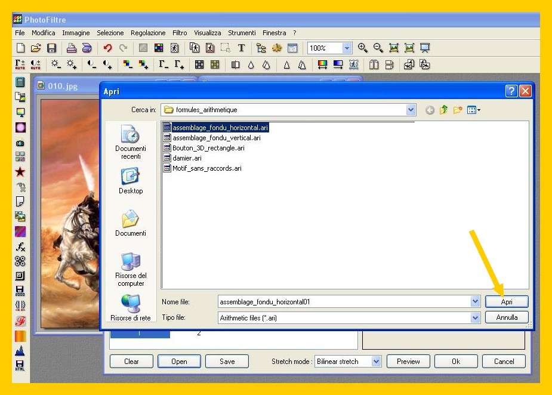Open the Stretch mode combo box
Screen dimensions: 552x395
pos(376,362)
